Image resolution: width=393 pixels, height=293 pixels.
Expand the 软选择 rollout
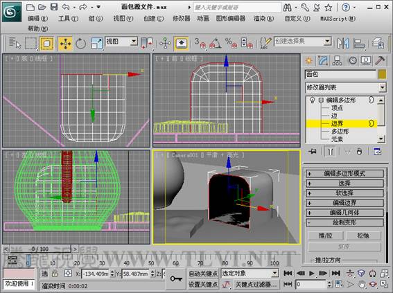[x=344, y=193]
